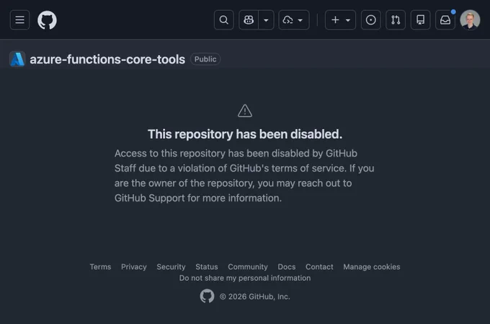The height and width of the screenshot is (324, 490).
Task: Open the Docs footer link
Action: tap(287, 267)
